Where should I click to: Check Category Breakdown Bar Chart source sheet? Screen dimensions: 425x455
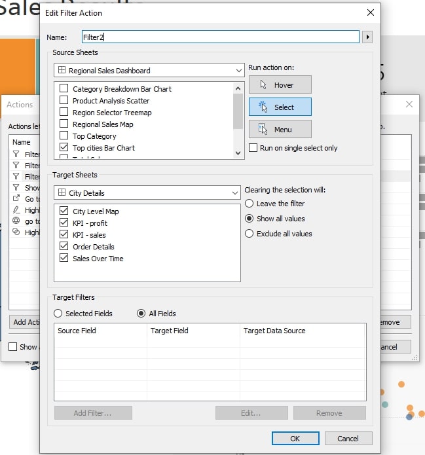pyautogui.click(x=64, y=88)
